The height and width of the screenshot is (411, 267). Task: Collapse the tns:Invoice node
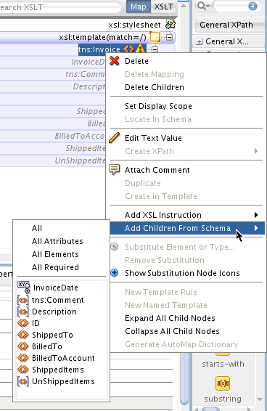(x=155, y=49)
